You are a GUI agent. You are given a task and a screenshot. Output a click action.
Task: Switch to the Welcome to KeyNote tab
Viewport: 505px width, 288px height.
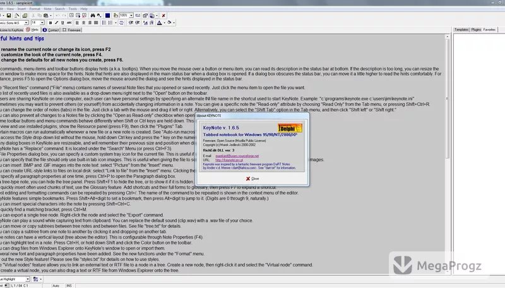(12, 30)
